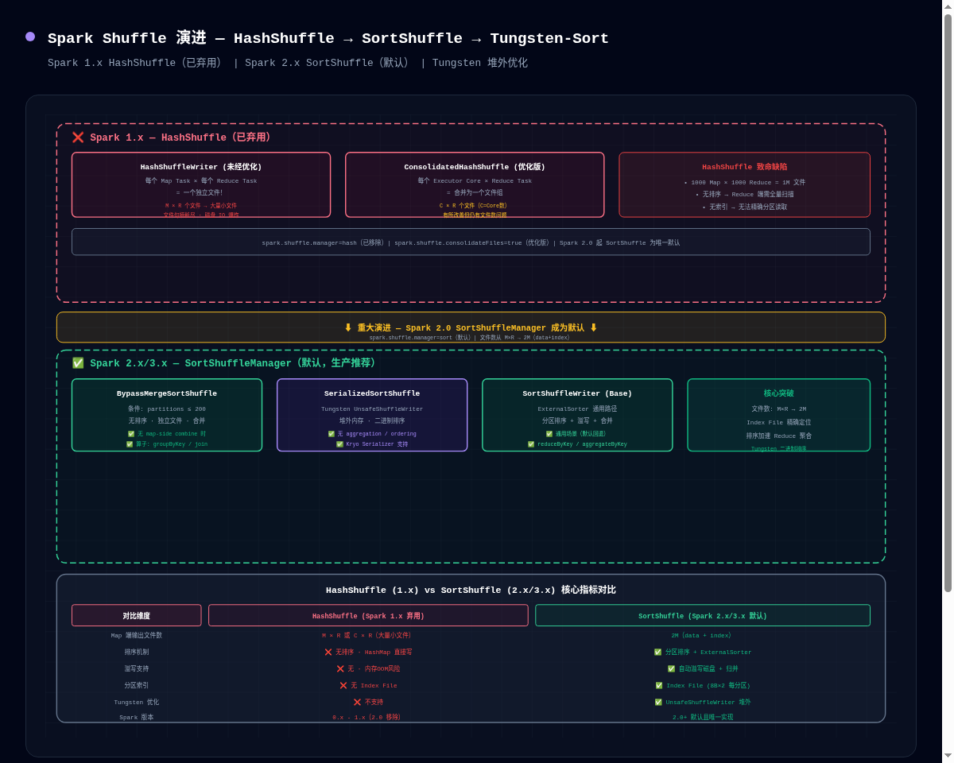Viewport: 954px width, 763px height.
Task: Click the 分区索引 row label
Action: [x=137, y=685]
